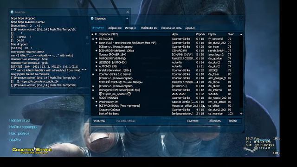Click Найти серверы in main menu

pyautogui.click(x=23, y=127)
